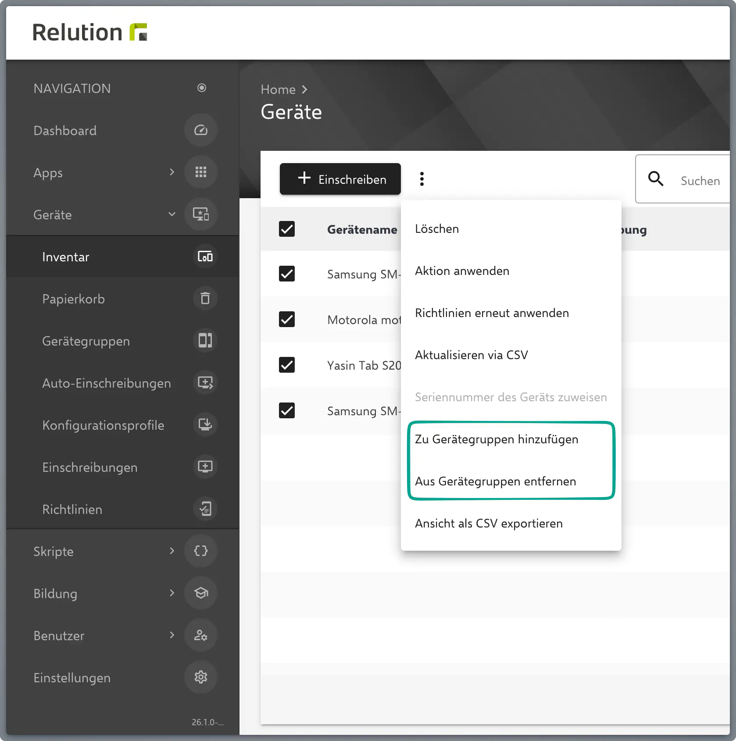The image size is (736, 741).
Task: Deselect the Yasin Tab S20 checkbox
Action: [x=287, y=365]
